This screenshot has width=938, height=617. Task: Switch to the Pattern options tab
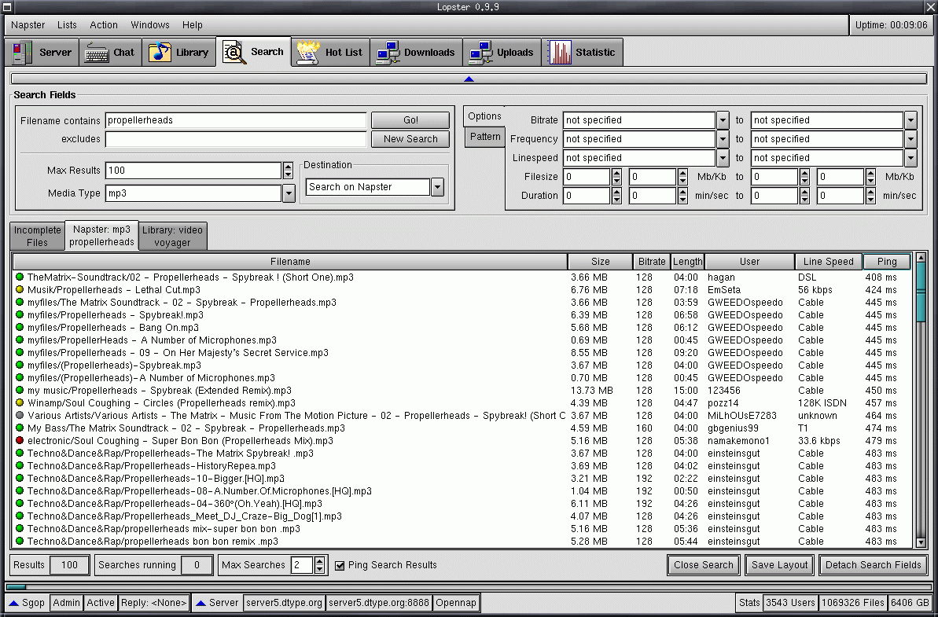click(485, 137)
